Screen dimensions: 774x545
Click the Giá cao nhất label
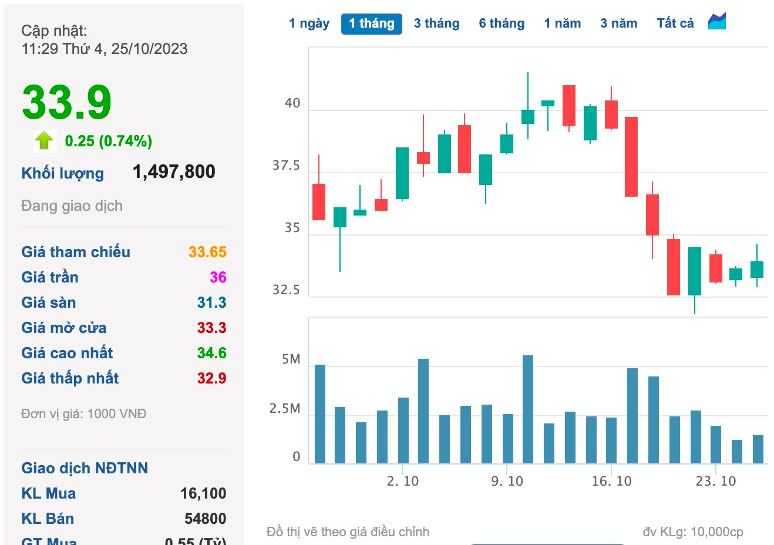coord(67,353)
